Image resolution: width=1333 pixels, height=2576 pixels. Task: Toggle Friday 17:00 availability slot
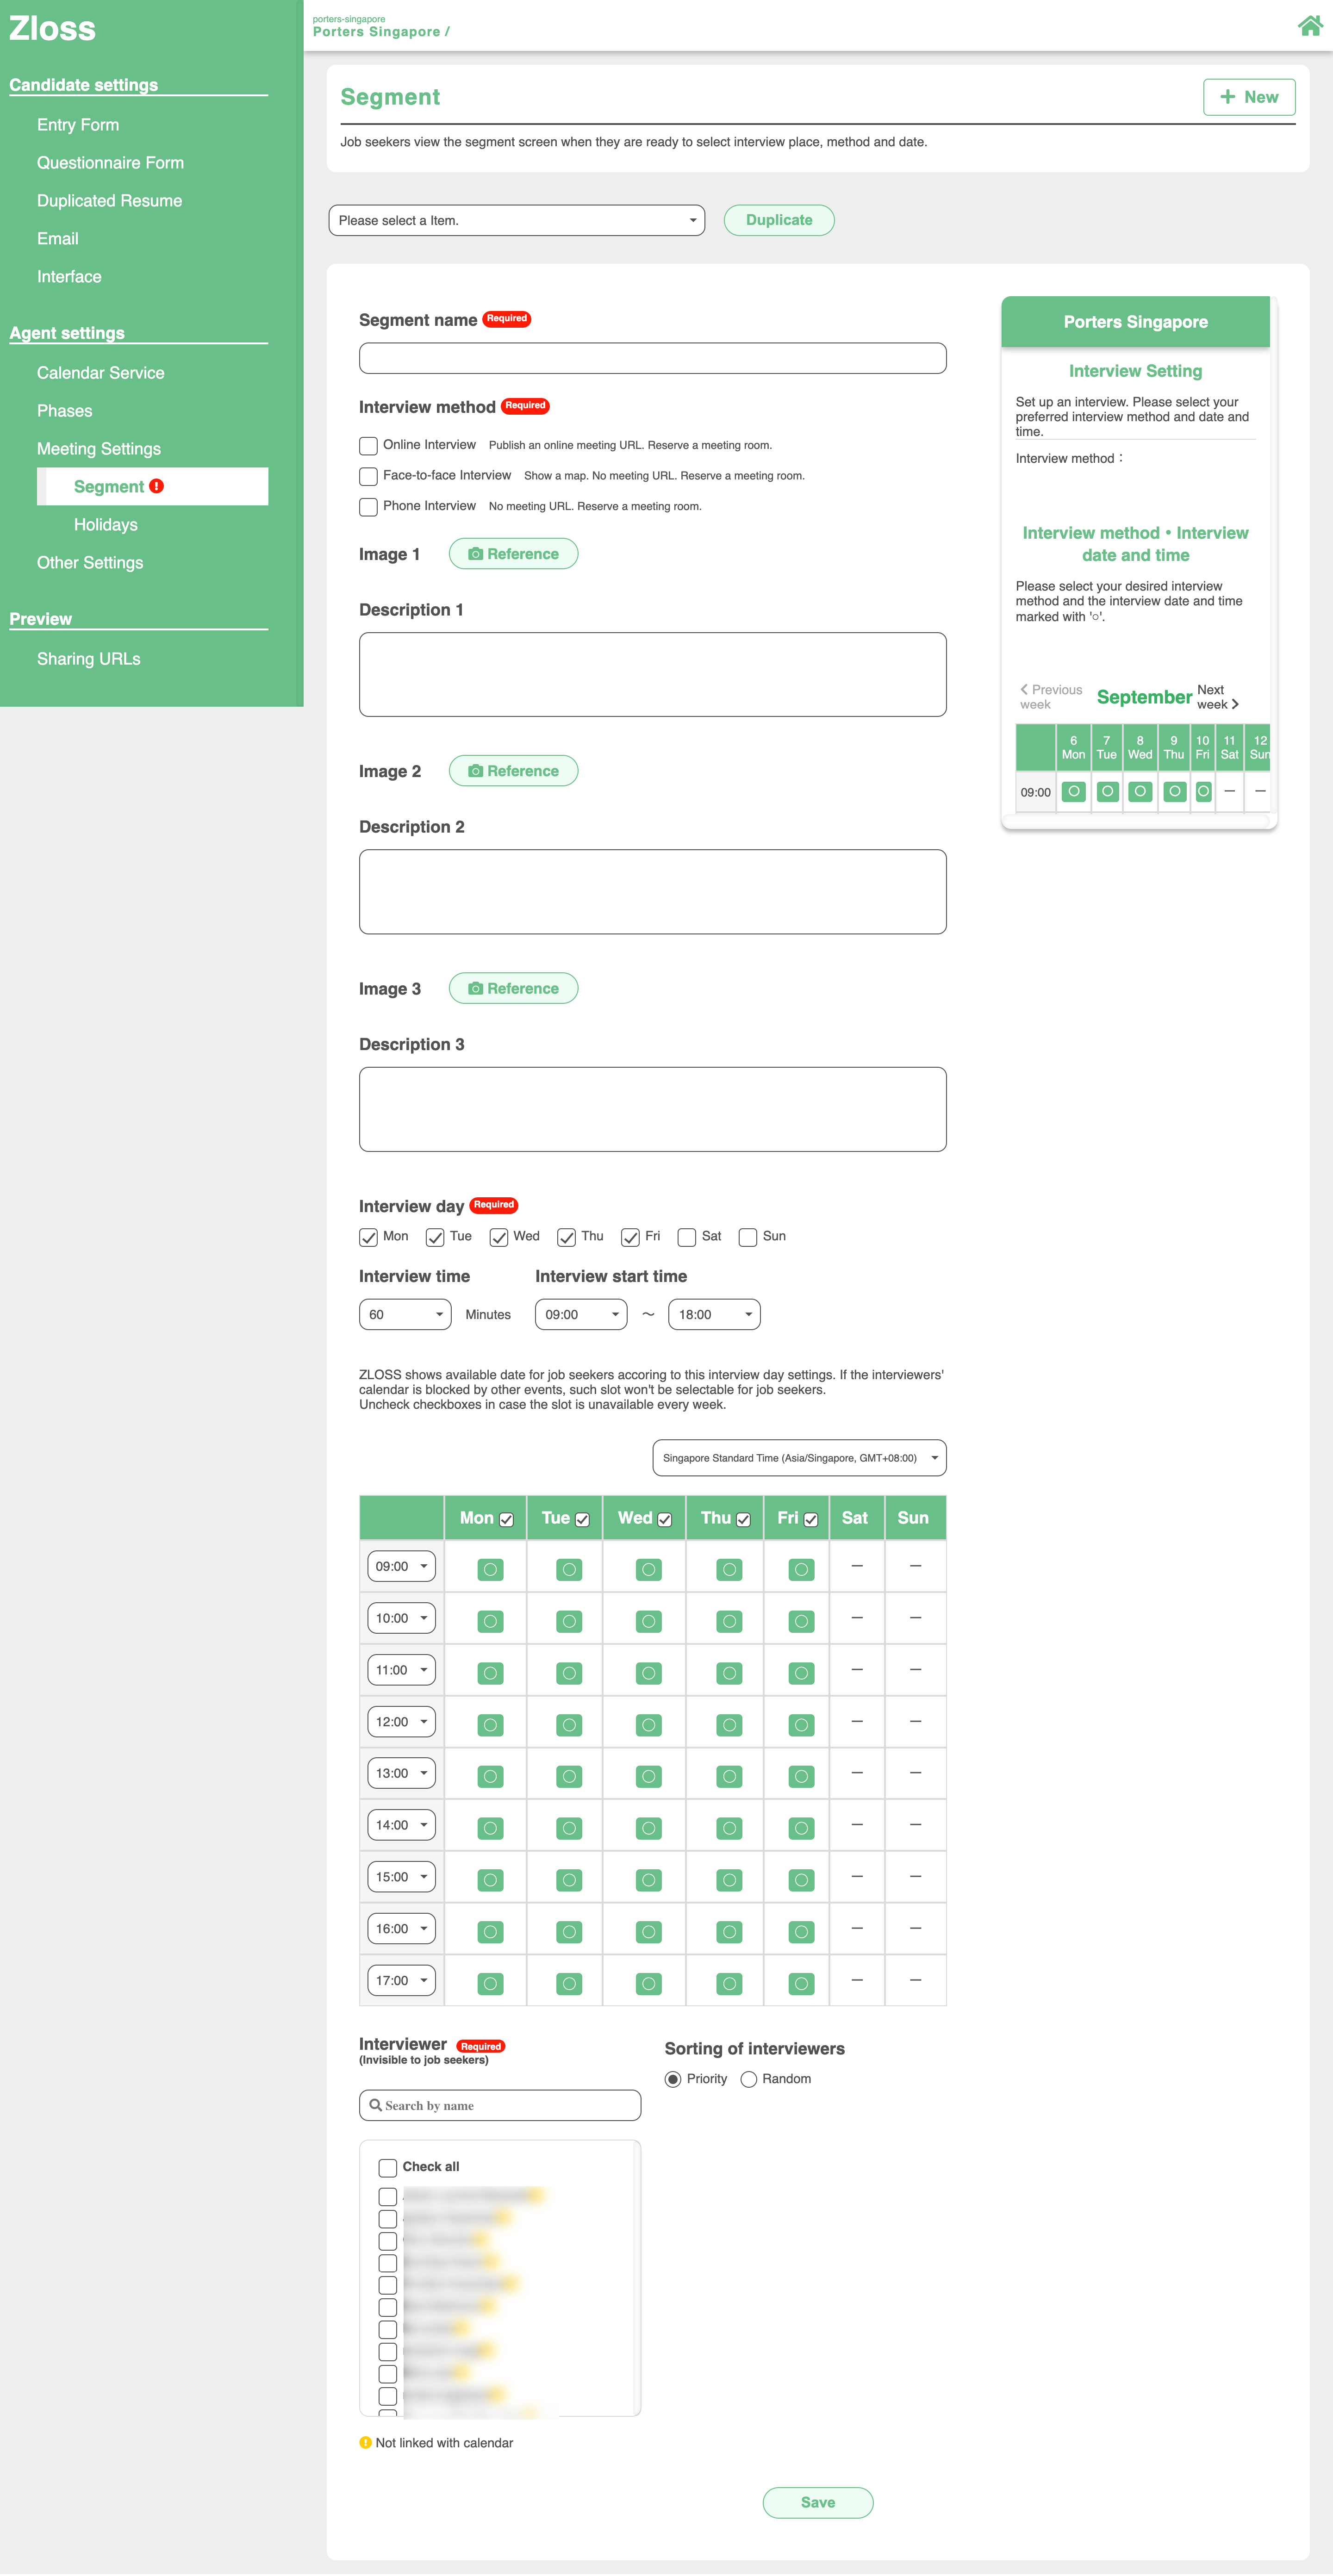click(801, 1983)
